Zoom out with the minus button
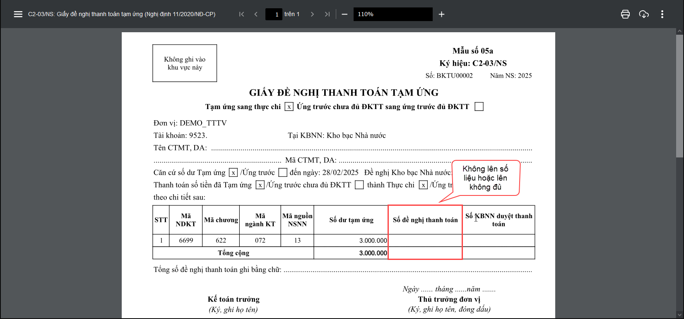The width and height of the screenshot is (684, 319). click(344, 14)
